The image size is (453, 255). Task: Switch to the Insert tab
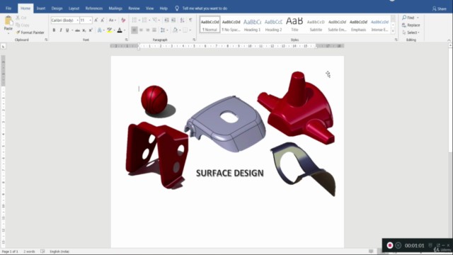(41, 8)
